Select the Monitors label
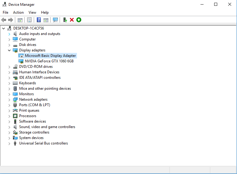Image resolution: width=237 pixels, height=174 pixels. click(26, 94)
